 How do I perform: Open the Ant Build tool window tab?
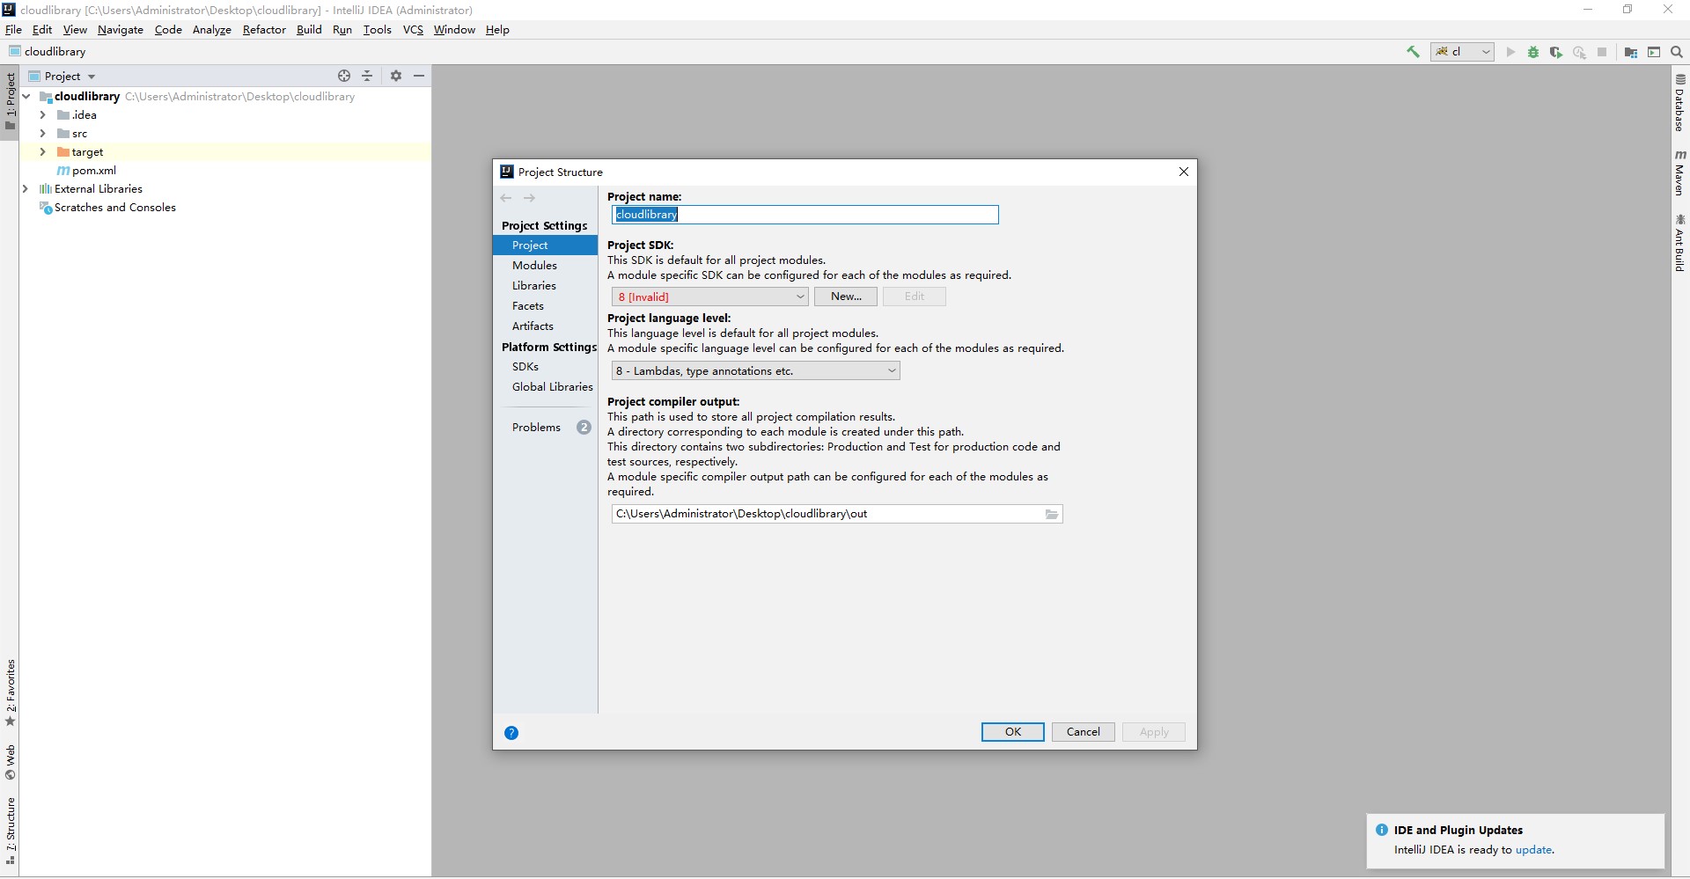click(x=1680, y=243)
